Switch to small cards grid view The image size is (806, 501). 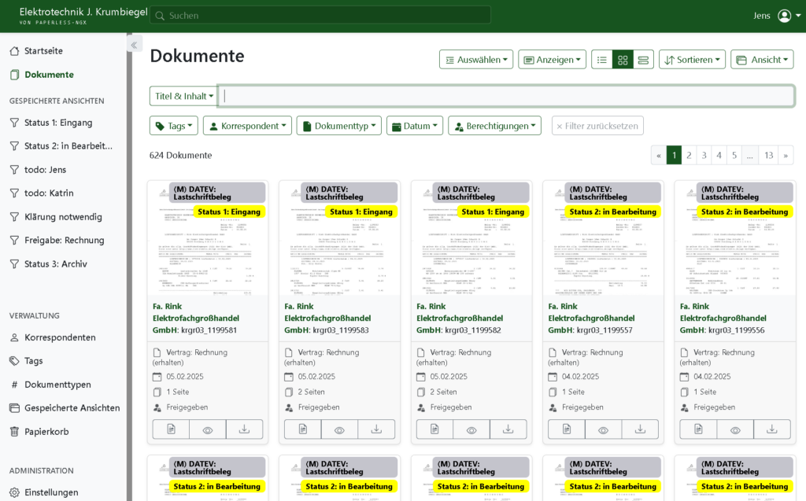(x=623, y=60)
